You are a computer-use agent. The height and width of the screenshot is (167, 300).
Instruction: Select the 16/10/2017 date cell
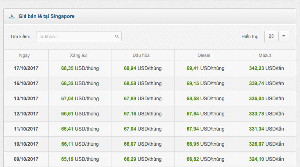click(25, 83)
